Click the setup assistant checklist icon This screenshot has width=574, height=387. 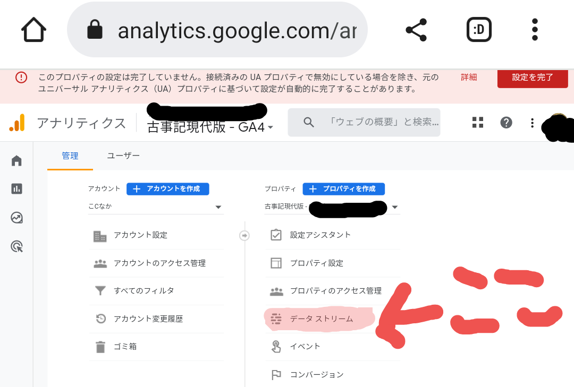click(x=276, y=235)
